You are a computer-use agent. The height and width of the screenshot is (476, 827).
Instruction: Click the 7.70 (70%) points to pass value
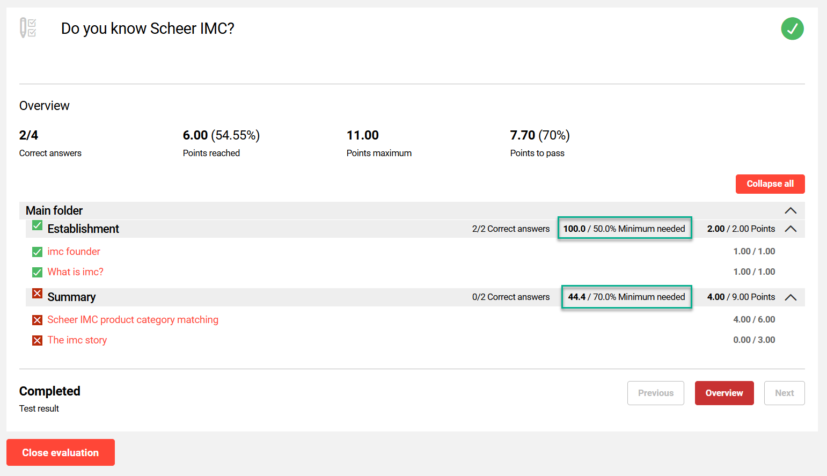pos(540,135)
